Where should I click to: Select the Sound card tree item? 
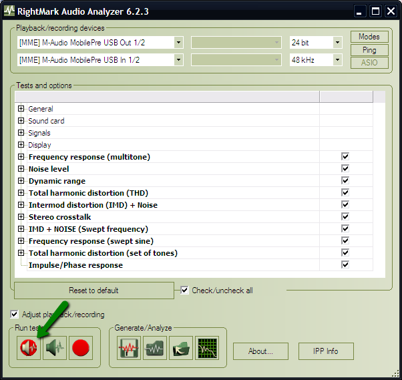(x=46, y=121)
